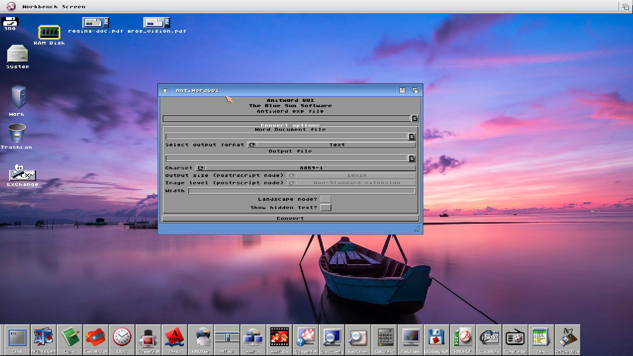633x356 pixels.
Task: Open the Word Document file browser icon
Action: tap(412, 136)
